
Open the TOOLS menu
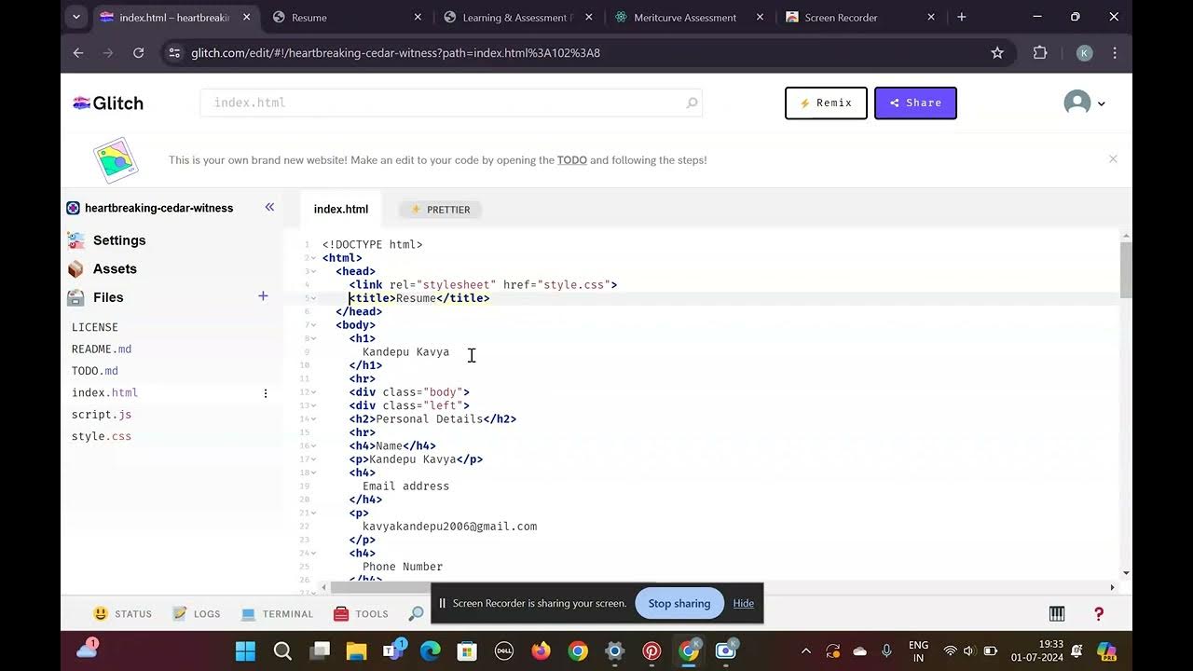[x=361, y=614]
